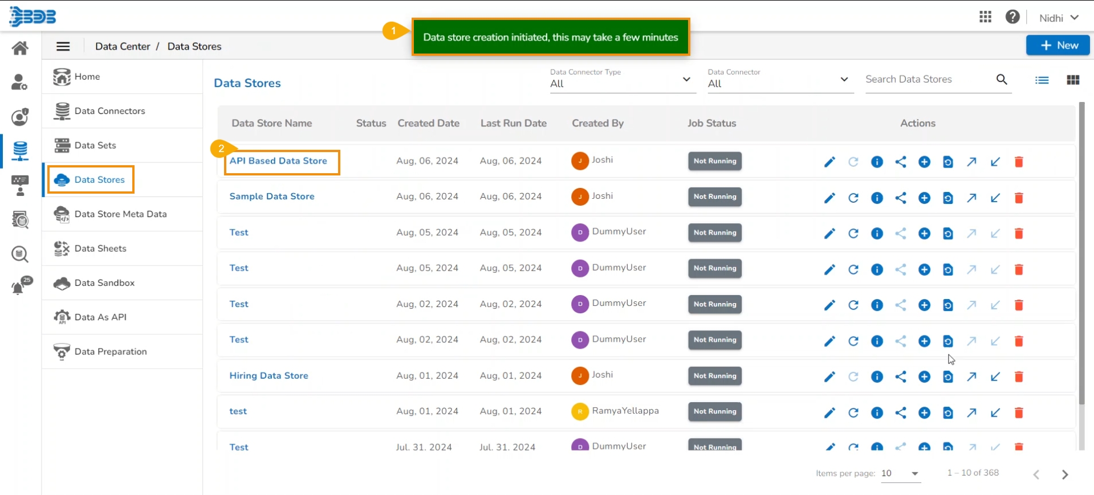The width and height of the screenshot is (1094, 495).
Task: Open the apps grid menu icon
Action: tap(985, 17)
